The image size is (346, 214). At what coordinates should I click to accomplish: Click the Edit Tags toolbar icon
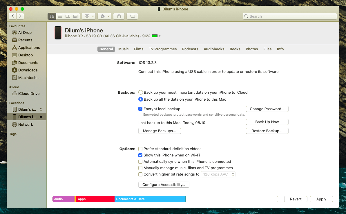[x=133, y=16]
